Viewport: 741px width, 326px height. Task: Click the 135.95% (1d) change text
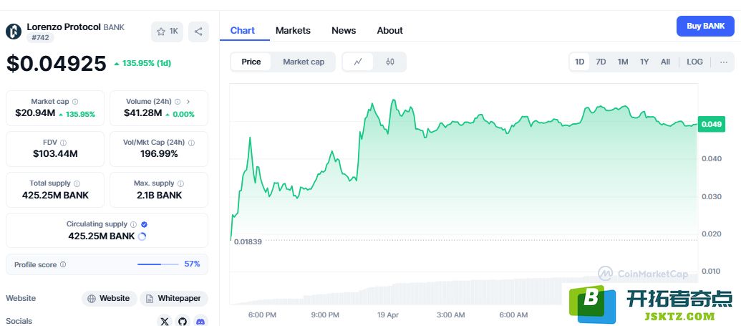(x=147, y=63)
